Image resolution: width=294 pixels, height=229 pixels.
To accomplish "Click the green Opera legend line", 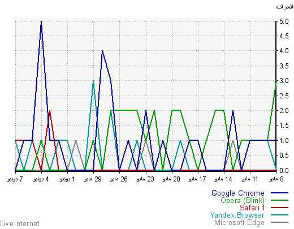I will point(279,200).
